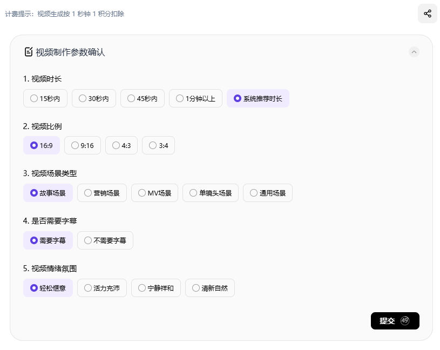Screen dimensions: 440x350
Task: Select 清新自然 video mood
Action: pyautogui.click(x=209, y=288)
